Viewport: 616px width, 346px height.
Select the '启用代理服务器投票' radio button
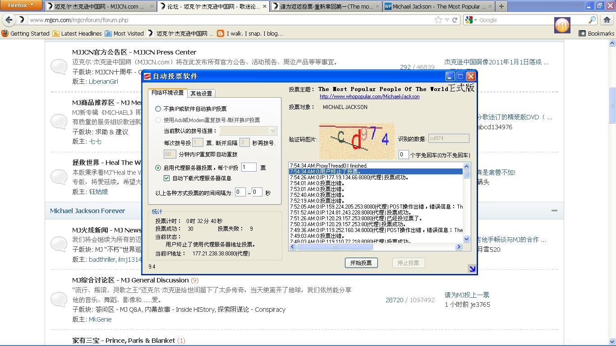158,168
